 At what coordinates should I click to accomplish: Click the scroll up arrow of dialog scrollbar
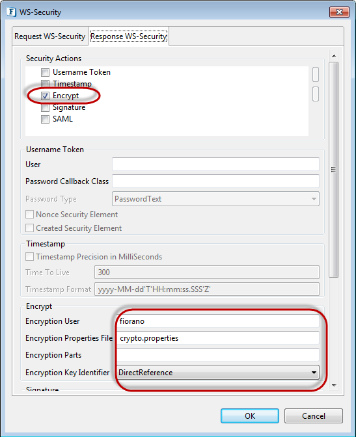coord(334,56)
